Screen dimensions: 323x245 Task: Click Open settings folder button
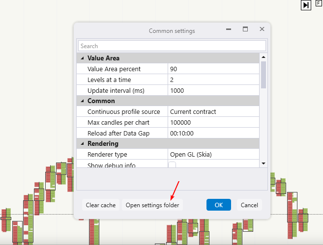tap(152, 205)
